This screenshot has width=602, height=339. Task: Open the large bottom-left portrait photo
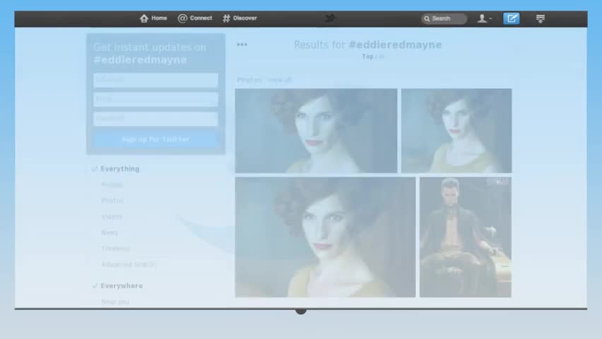coord(325,237)
